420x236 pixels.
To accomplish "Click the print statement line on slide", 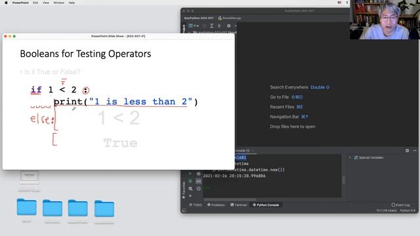I will (125, 102).
